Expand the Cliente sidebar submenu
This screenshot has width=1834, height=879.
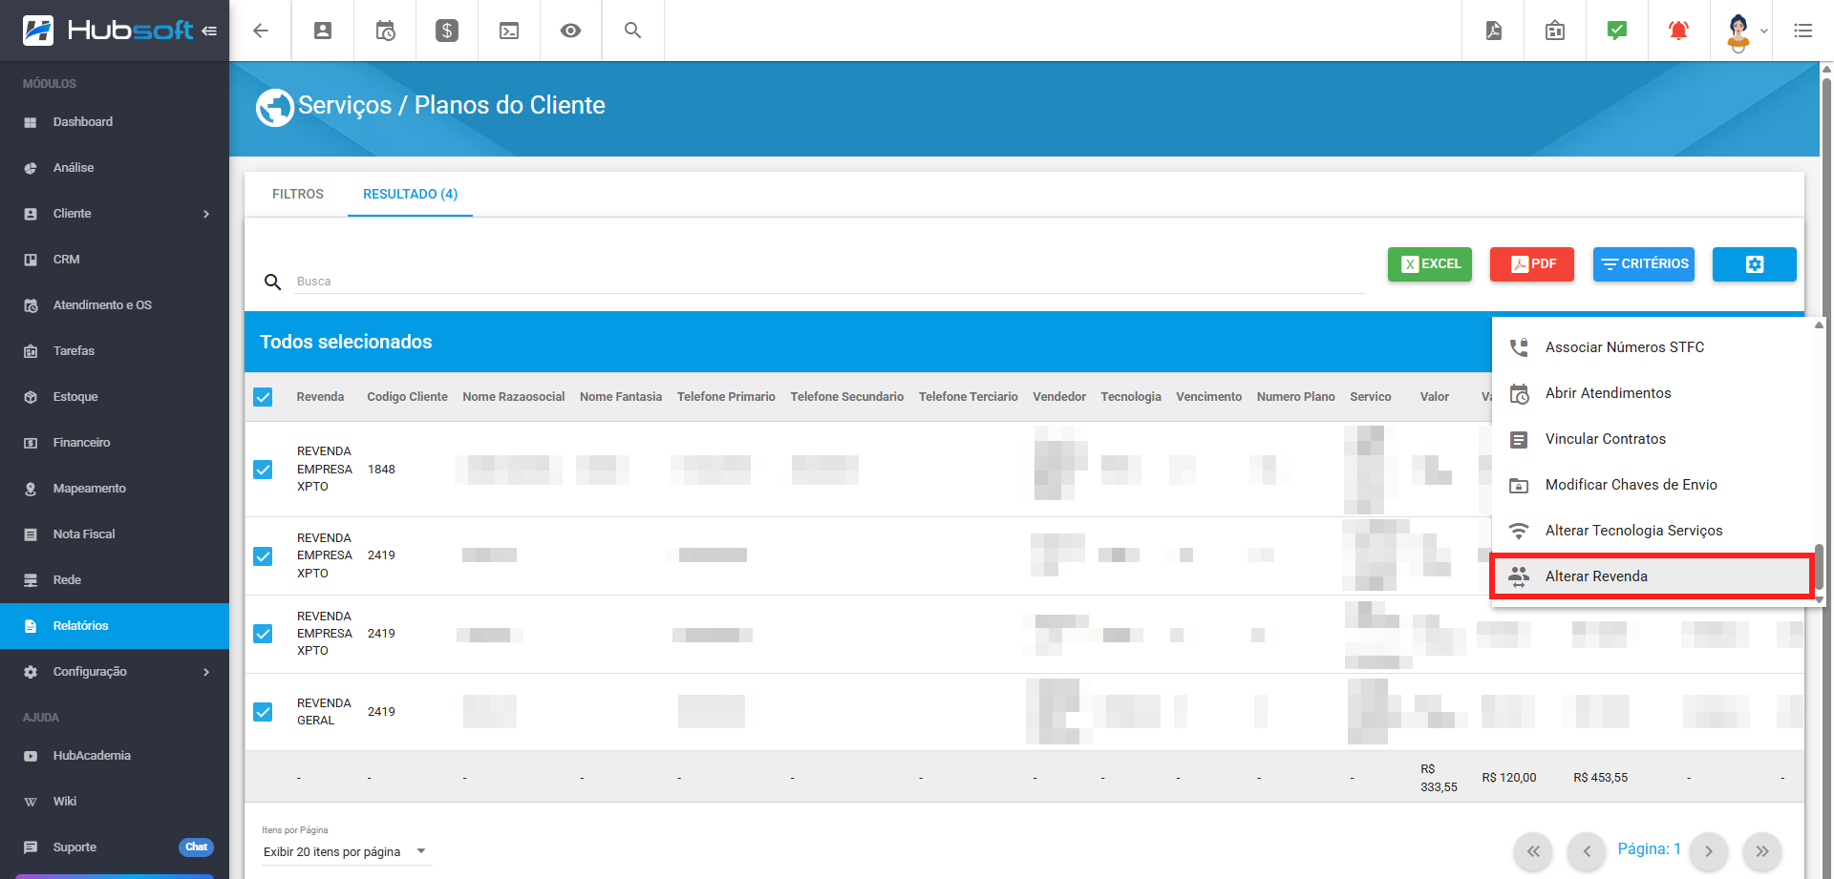click(x=205, y=214)
